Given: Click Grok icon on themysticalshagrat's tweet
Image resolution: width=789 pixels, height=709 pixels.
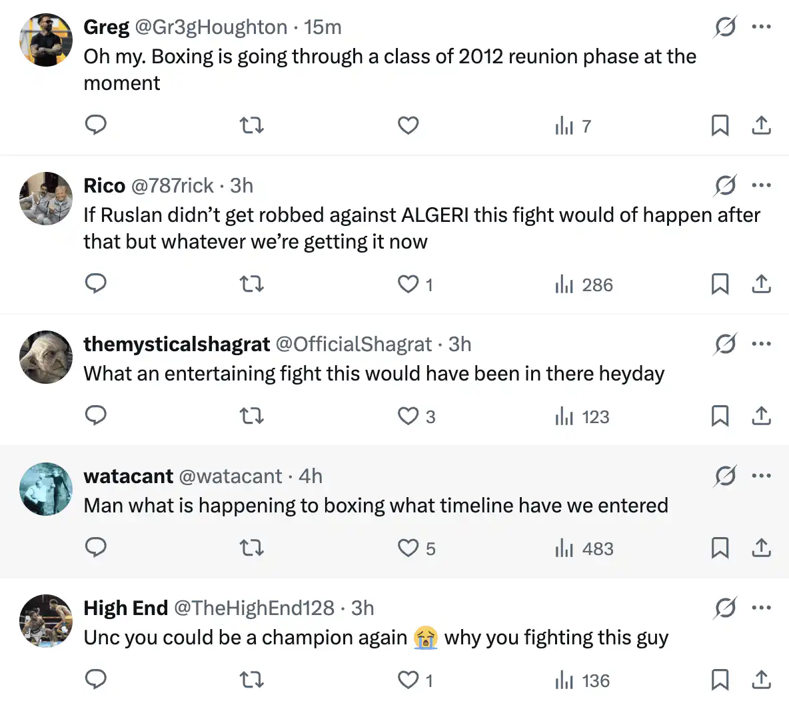Looking at the screenshot, I should point(725,344).
